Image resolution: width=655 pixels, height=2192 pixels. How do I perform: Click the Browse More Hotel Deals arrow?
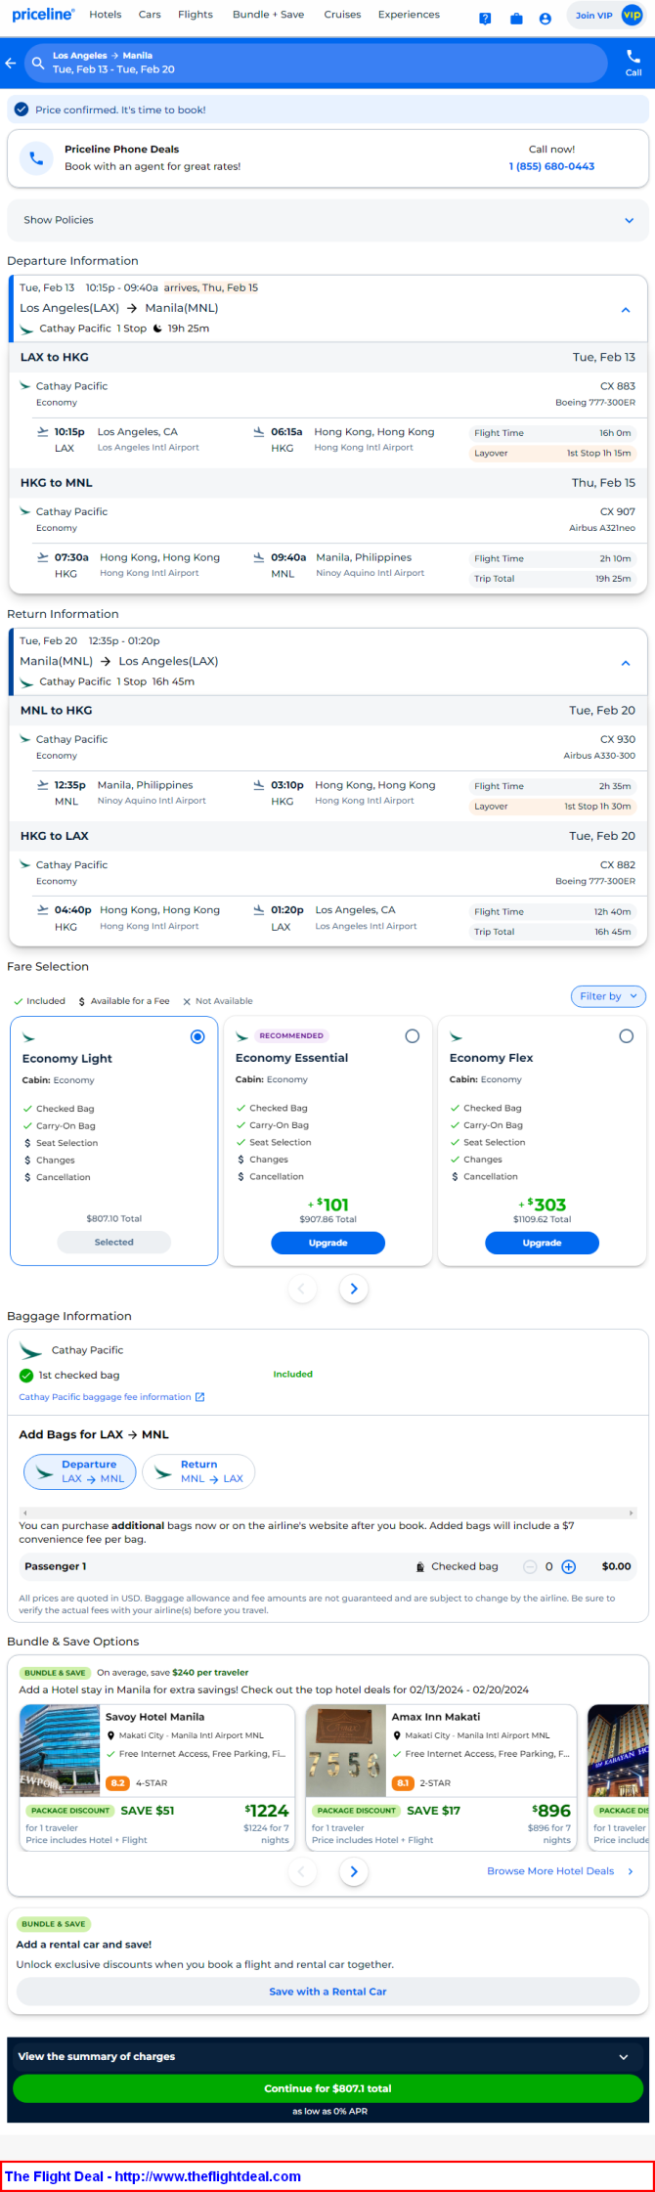pyautogui.click(x=631, y=1871)
